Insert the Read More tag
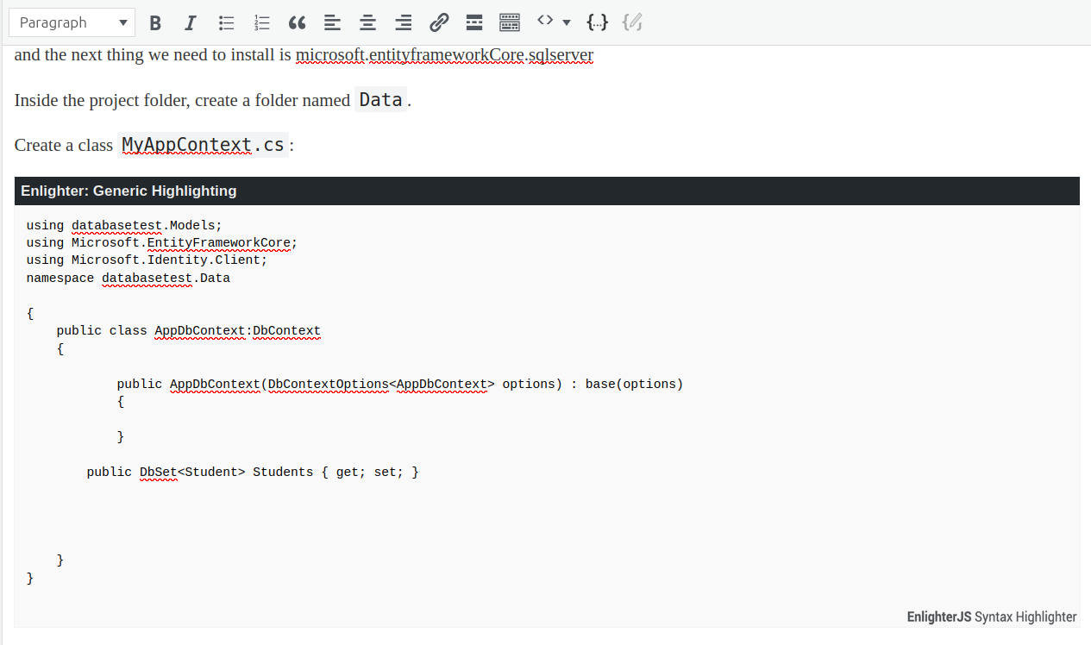This screenshot has height=645, width=1091. [474, 23]
